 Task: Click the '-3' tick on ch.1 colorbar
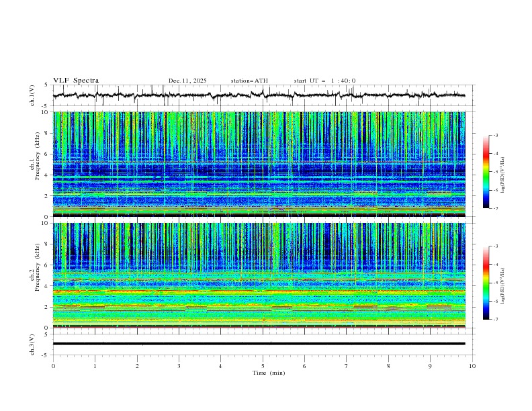tap(495, 135)
